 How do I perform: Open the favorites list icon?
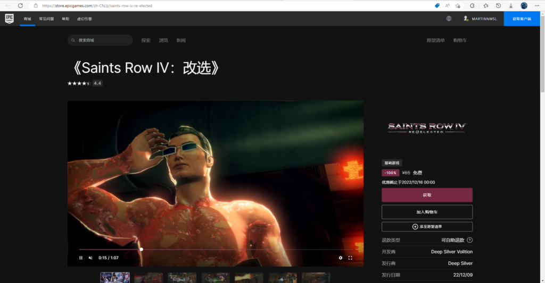click(486, 5)
